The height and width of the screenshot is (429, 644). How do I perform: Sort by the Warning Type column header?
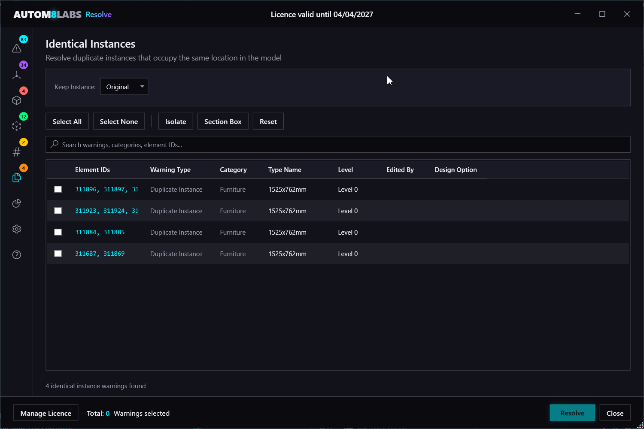[170, 170]
